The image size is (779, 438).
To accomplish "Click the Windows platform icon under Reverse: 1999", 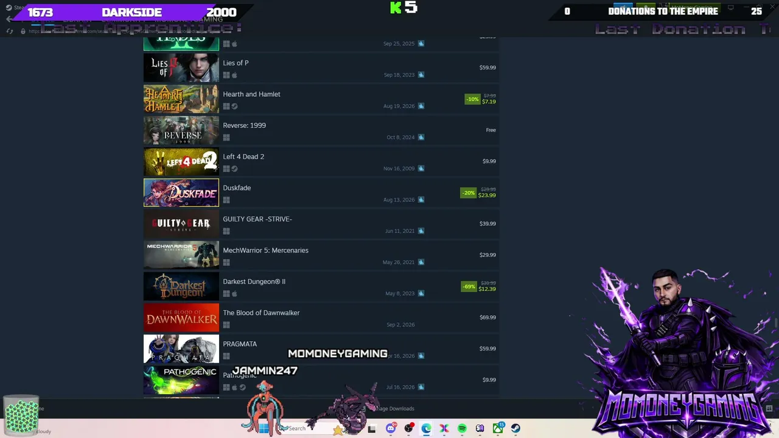I will pos(226,137).
